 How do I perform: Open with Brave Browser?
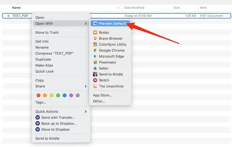[x=110, y=38]
